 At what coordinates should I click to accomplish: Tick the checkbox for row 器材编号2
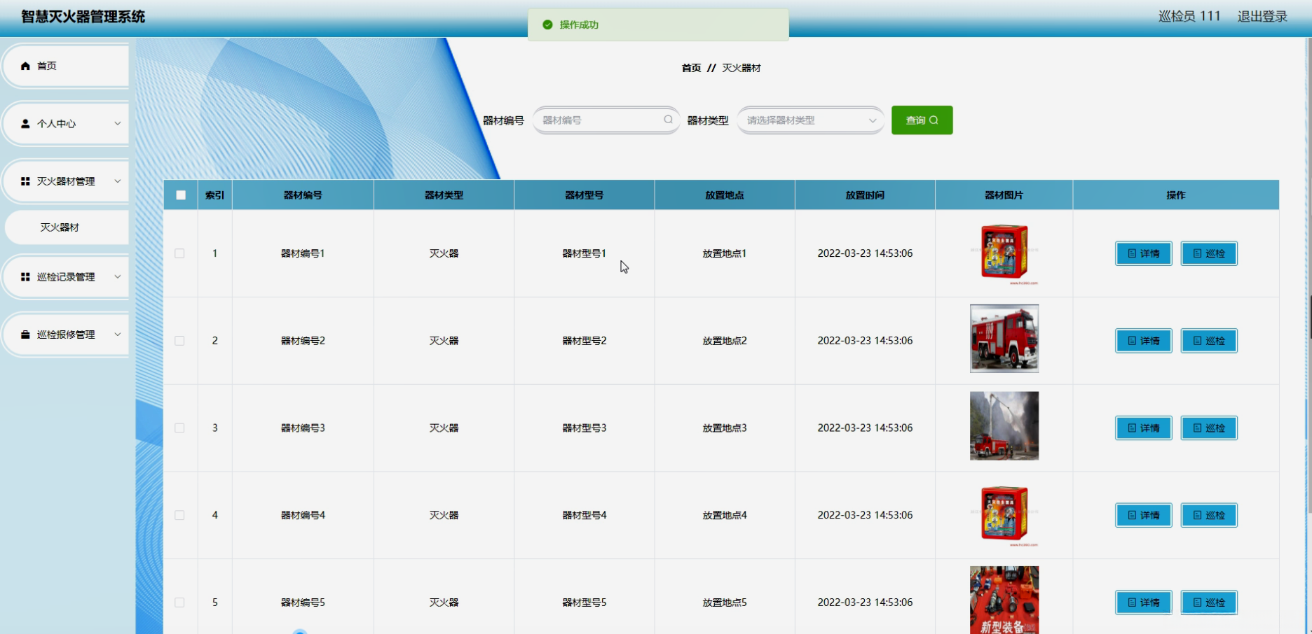(x=179, y=341)
